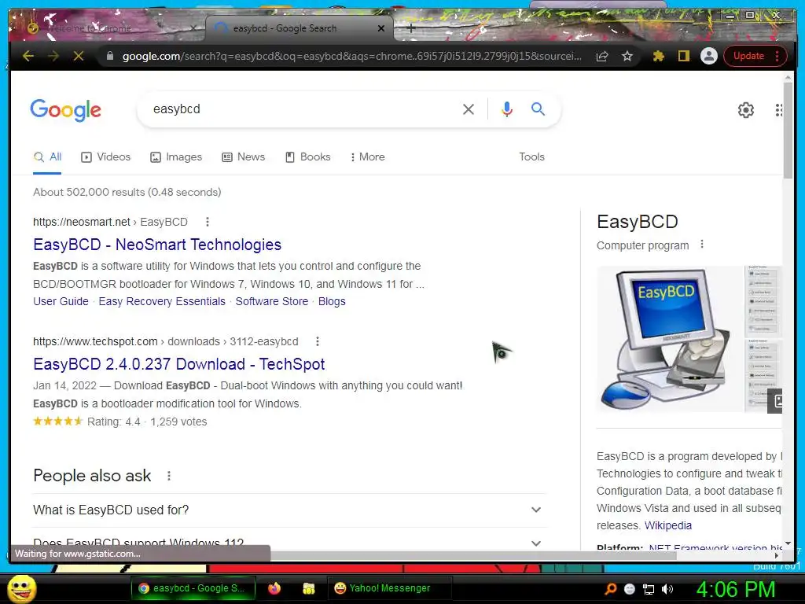Screen dimensions: 805x604
Task: Go back with the browser back arrow
Action: coord(28,56)
